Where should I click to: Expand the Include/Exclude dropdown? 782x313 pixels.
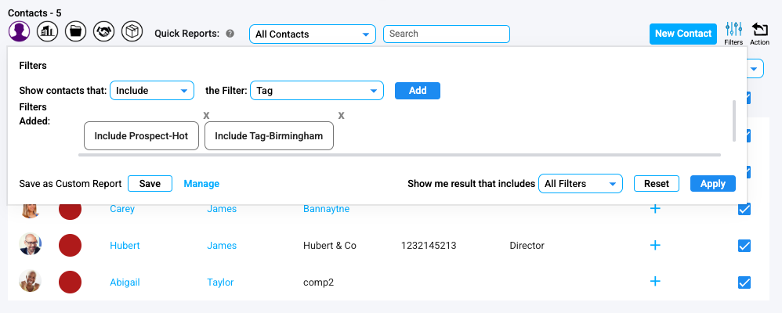coord(152,91)
